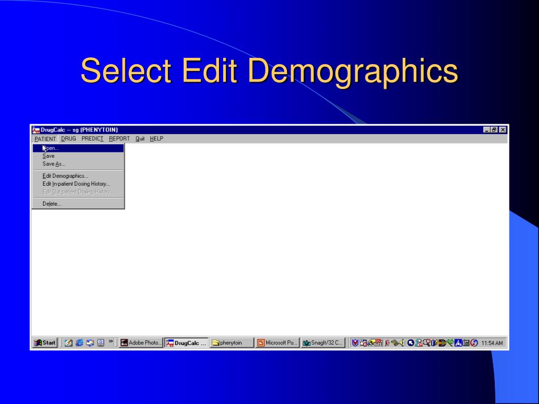
Task: Click the Show Desktop quick launch icon
Action: coord(101,342)
